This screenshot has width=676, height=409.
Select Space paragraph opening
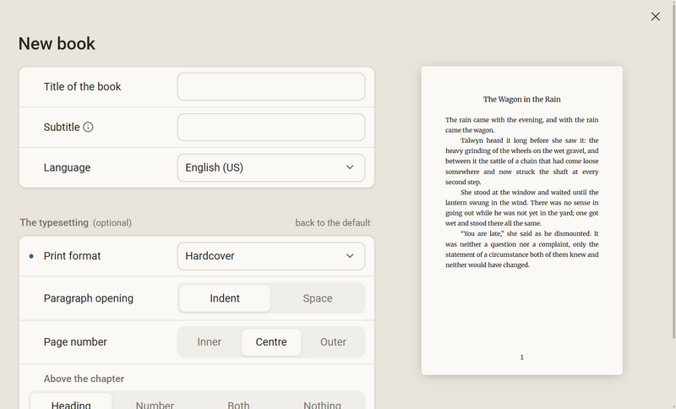pyautogui.click(x=318, y=298)
